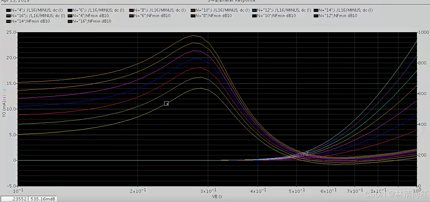Click the 3x10⁻¹ x-axis tick label
This screenshot has width=430, height=202.
208,191
